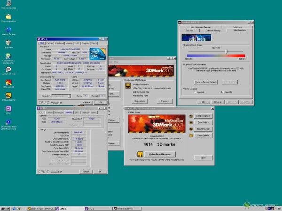
Task: Click the Online ResultBrowser yellow icon
Action: (140, 154)
